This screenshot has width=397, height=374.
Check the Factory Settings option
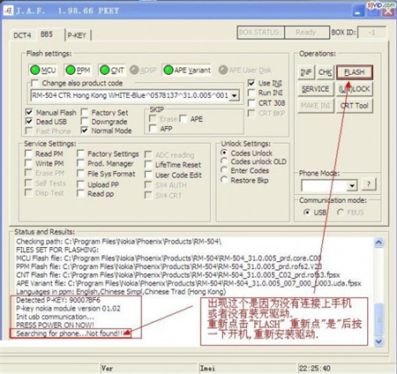(x=80, y=153)
